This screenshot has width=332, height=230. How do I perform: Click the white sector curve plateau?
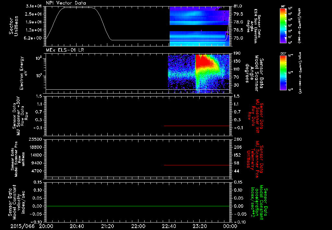(x=78, y=8)
